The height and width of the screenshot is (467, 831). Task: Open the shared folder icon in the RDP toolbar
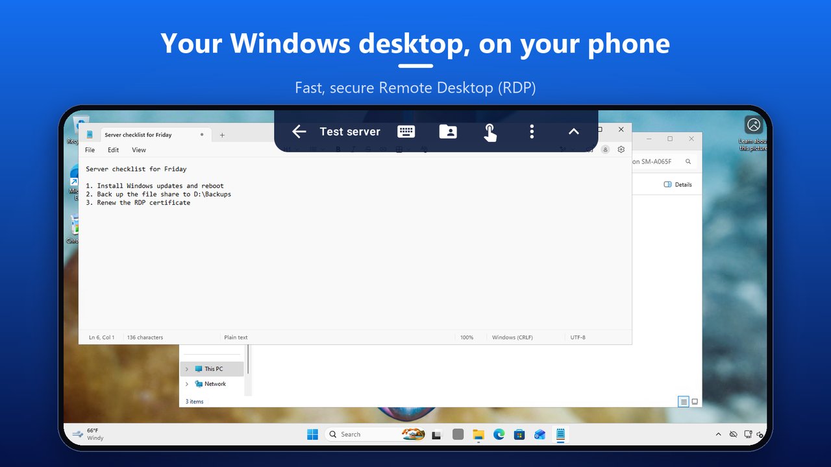pos(448,132)
